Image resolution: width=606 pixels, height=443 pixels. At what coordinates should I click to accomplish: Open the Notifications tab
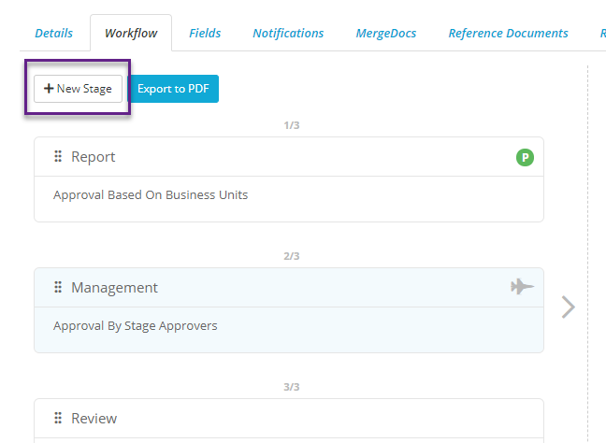tap(288, 34)
